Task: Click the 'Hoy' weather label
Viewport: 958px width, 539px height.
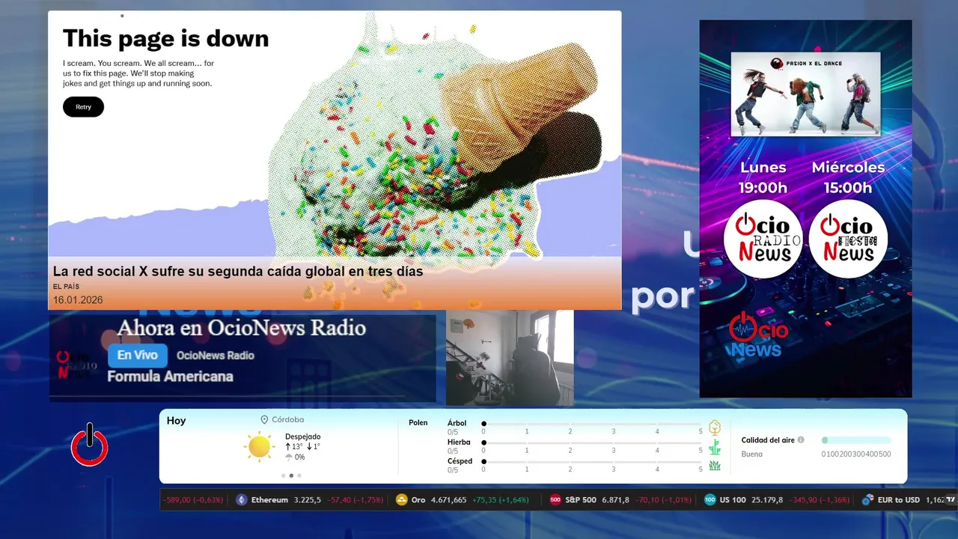Action: pyautogui.click(x=176, y=421)
